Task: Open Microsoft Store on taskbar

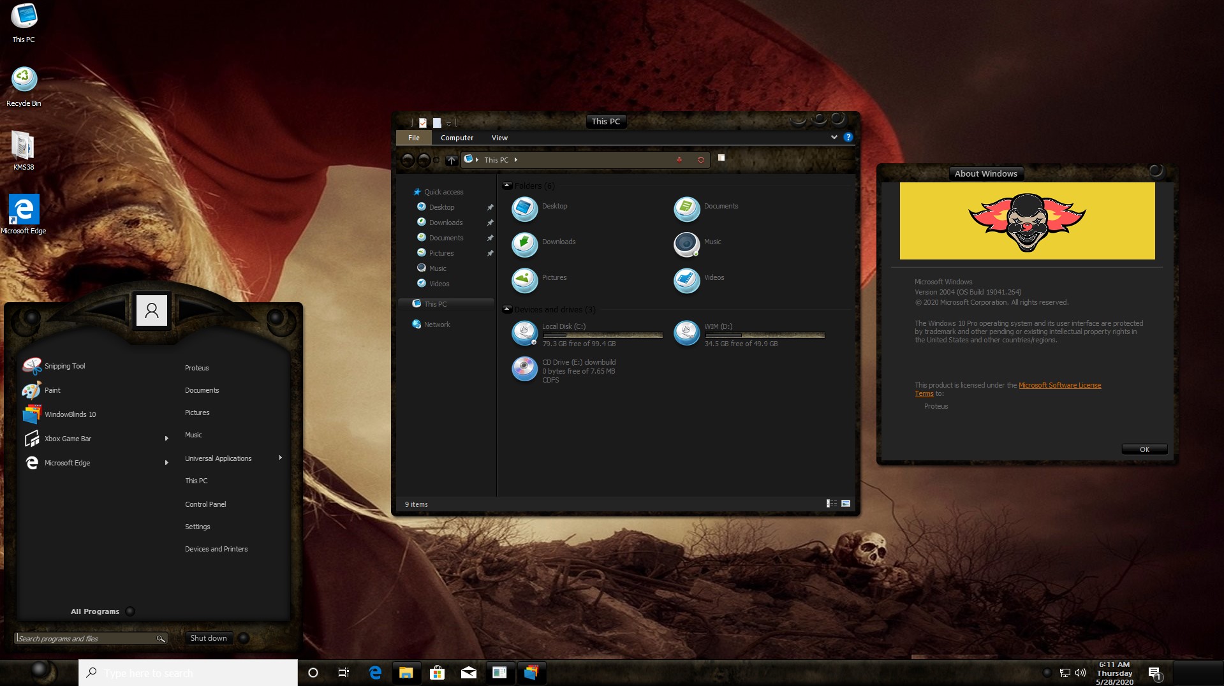Action: (x=438, y=673)
